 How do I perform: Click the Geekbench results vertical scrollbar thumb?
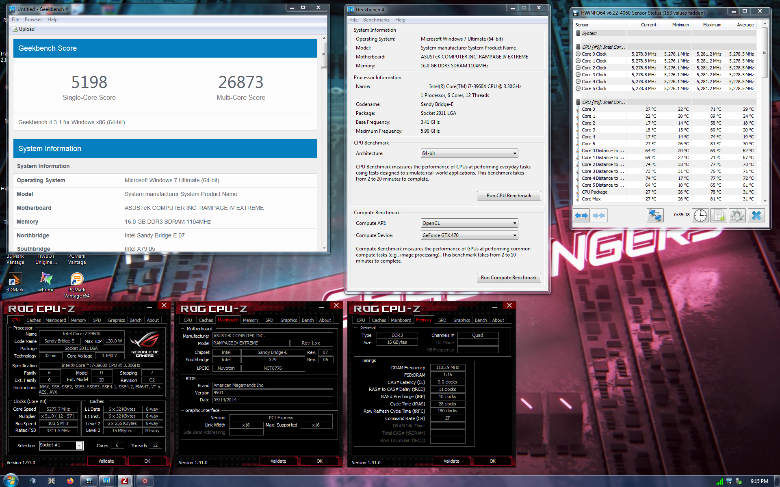coord(324,55)
